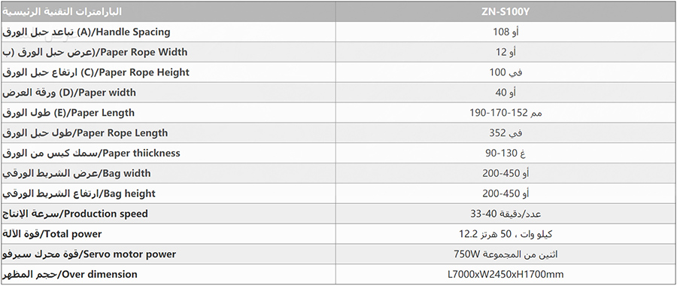Select the Paper Rope Height row label
Image resolution: width=677 pixels, height=286 pixels.
(x=96, y=72)
